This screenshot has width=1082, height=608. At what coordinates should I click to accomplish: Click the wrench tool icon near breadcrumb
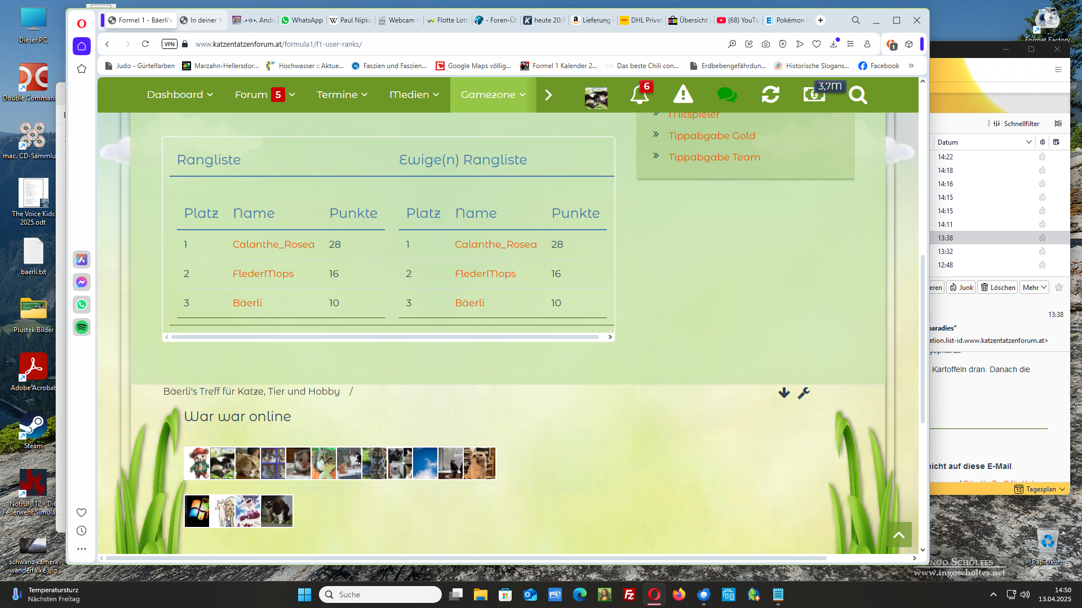[x=804, y=393]
